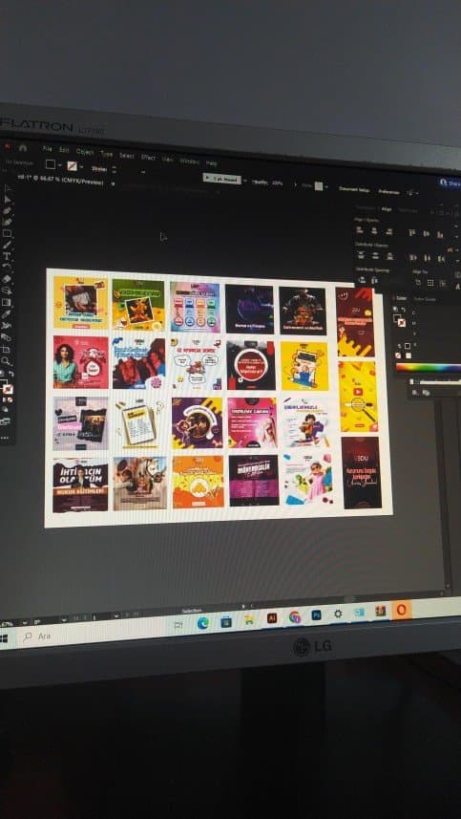This screenshot has height=819, width=461.
Task: Switch to the Color Guide tab
Action: pyautogui.click(x=424, y=299)
